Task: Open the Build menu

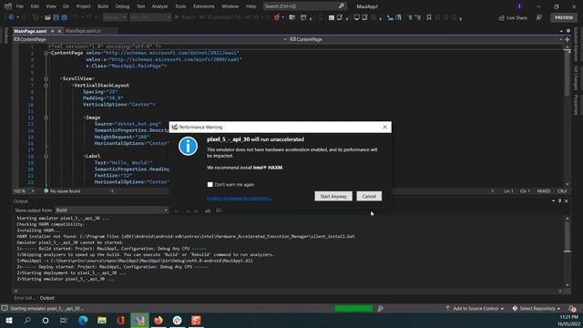Action: point(103,6)
